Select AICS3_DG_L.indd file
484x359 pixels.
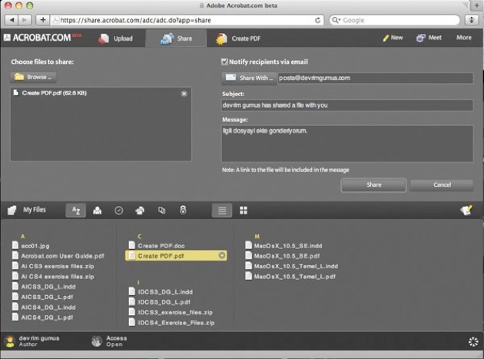point(48,287)
